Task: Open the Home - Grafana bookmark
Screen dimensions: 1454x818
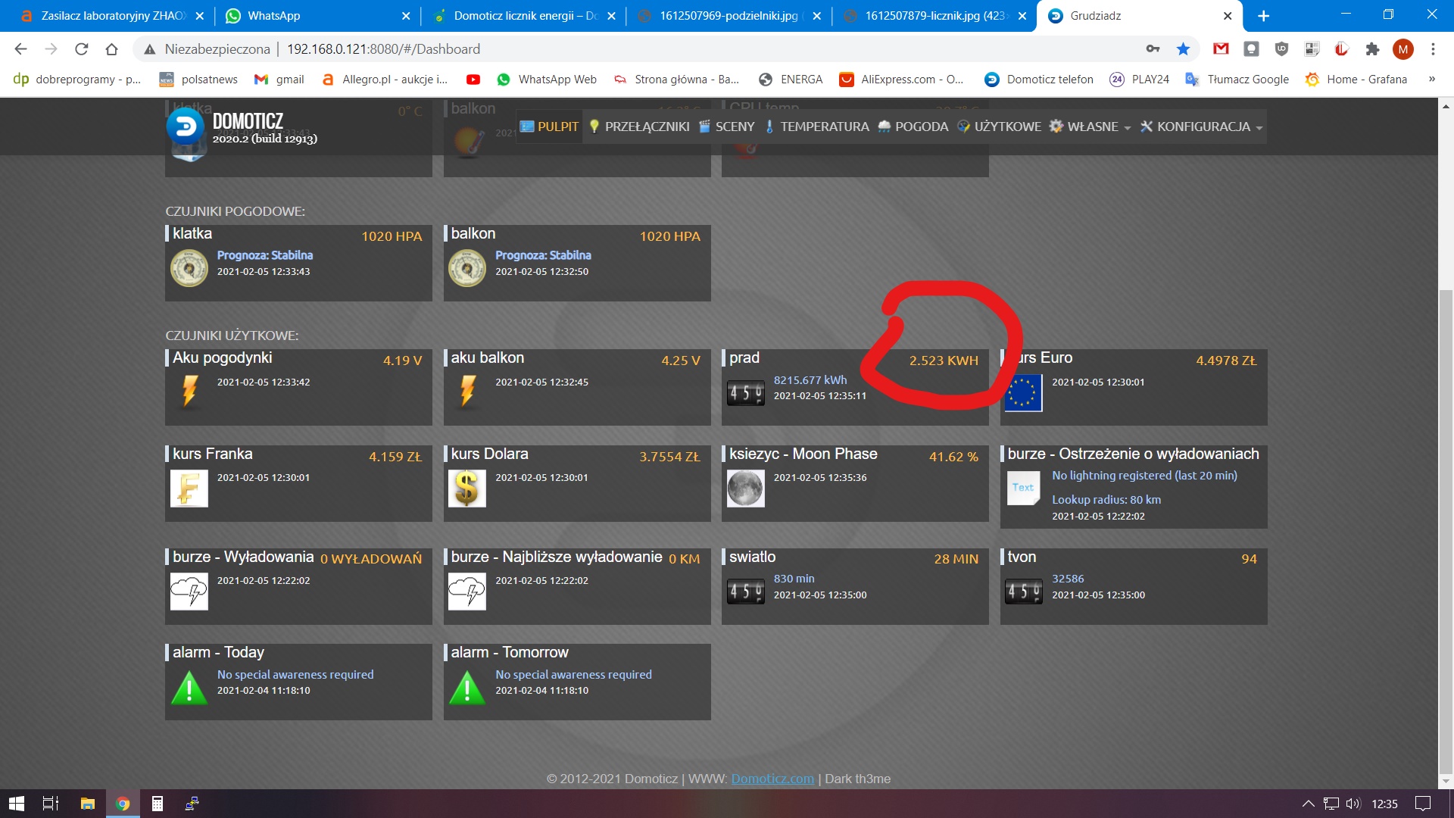Action: pos(1356,80)
